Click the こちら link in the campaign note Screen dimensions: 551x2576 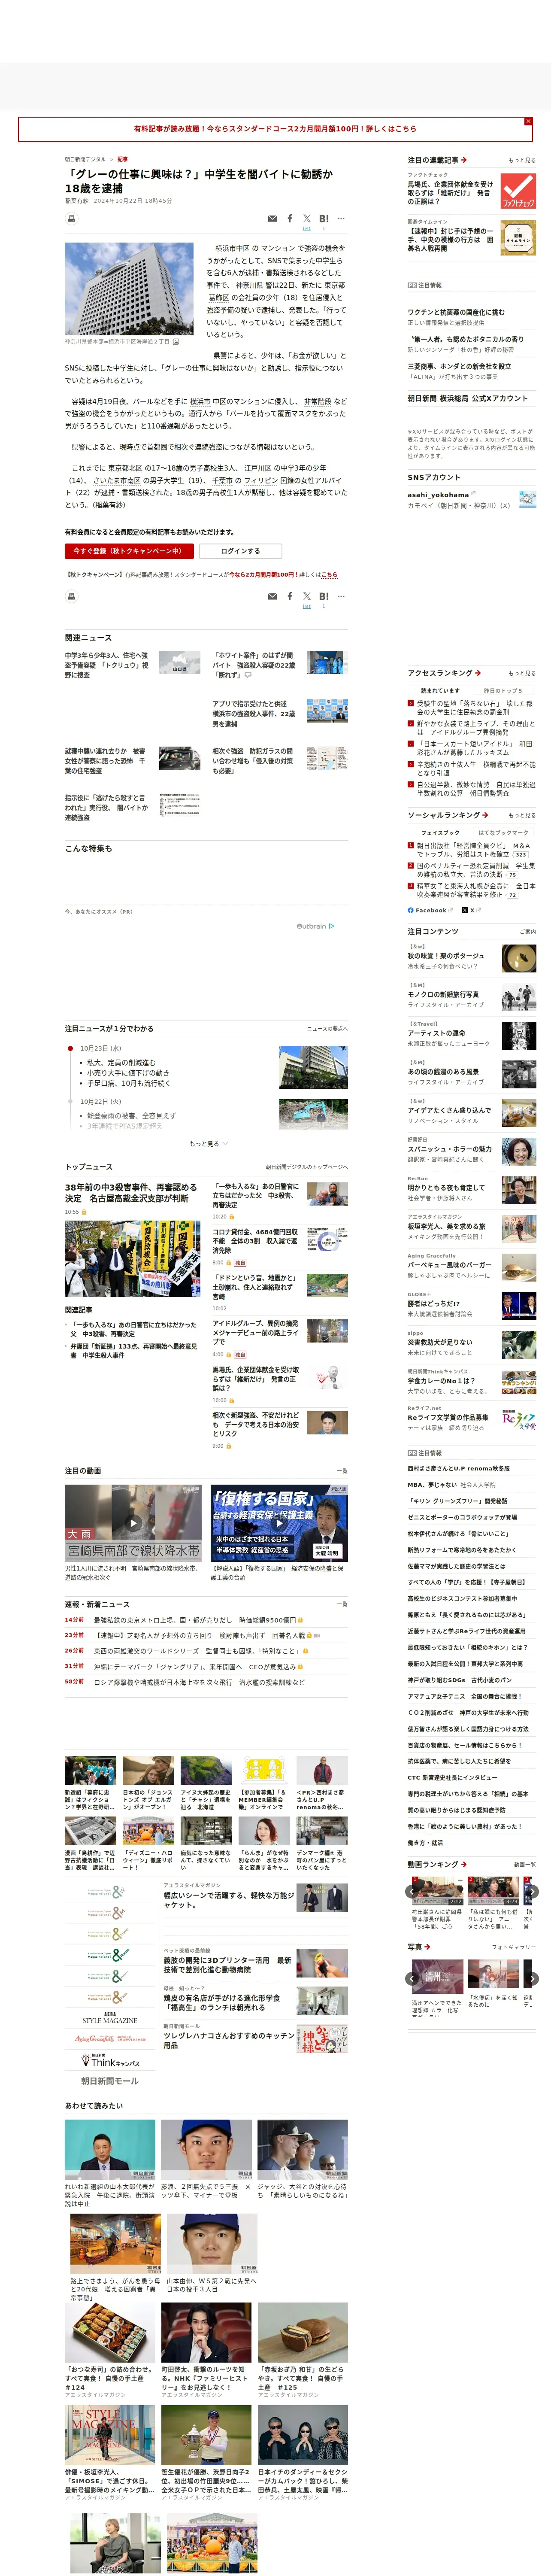pos(330,575)
